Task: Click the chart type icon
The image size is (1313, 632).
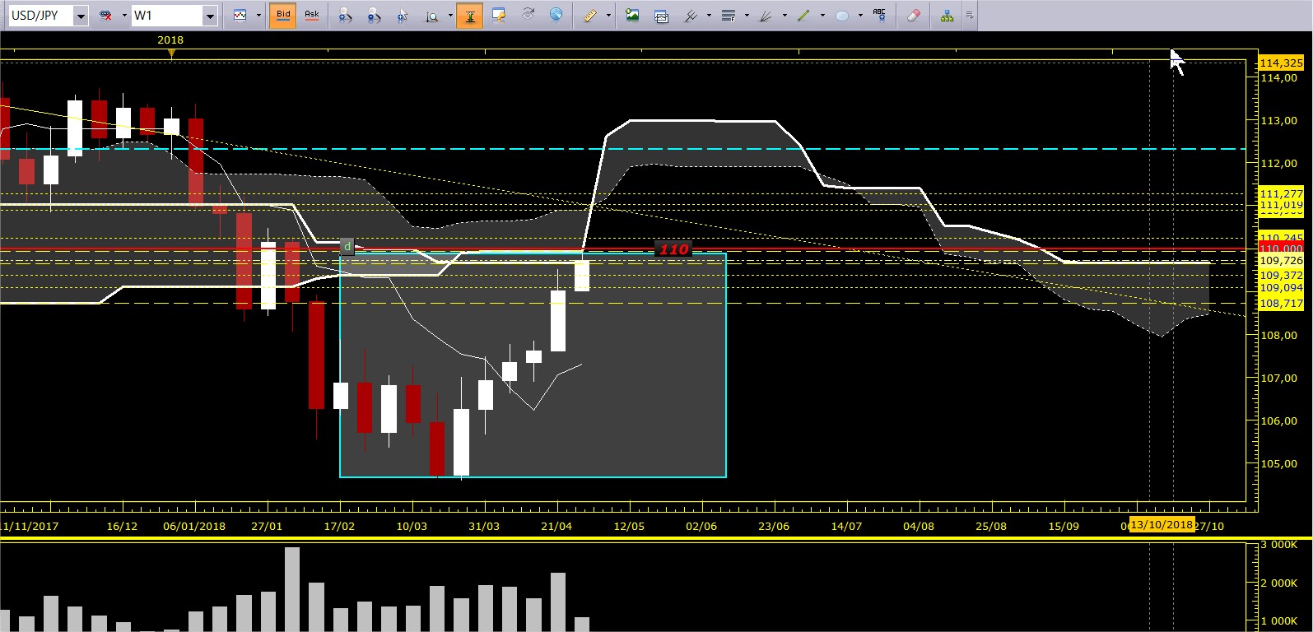Action: coord(240,16)
